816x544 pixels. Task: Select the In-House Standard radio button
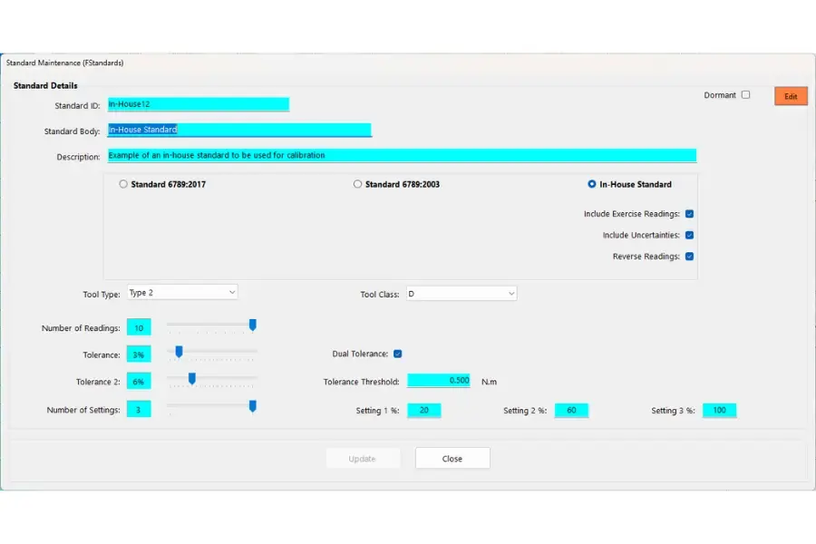589,184
